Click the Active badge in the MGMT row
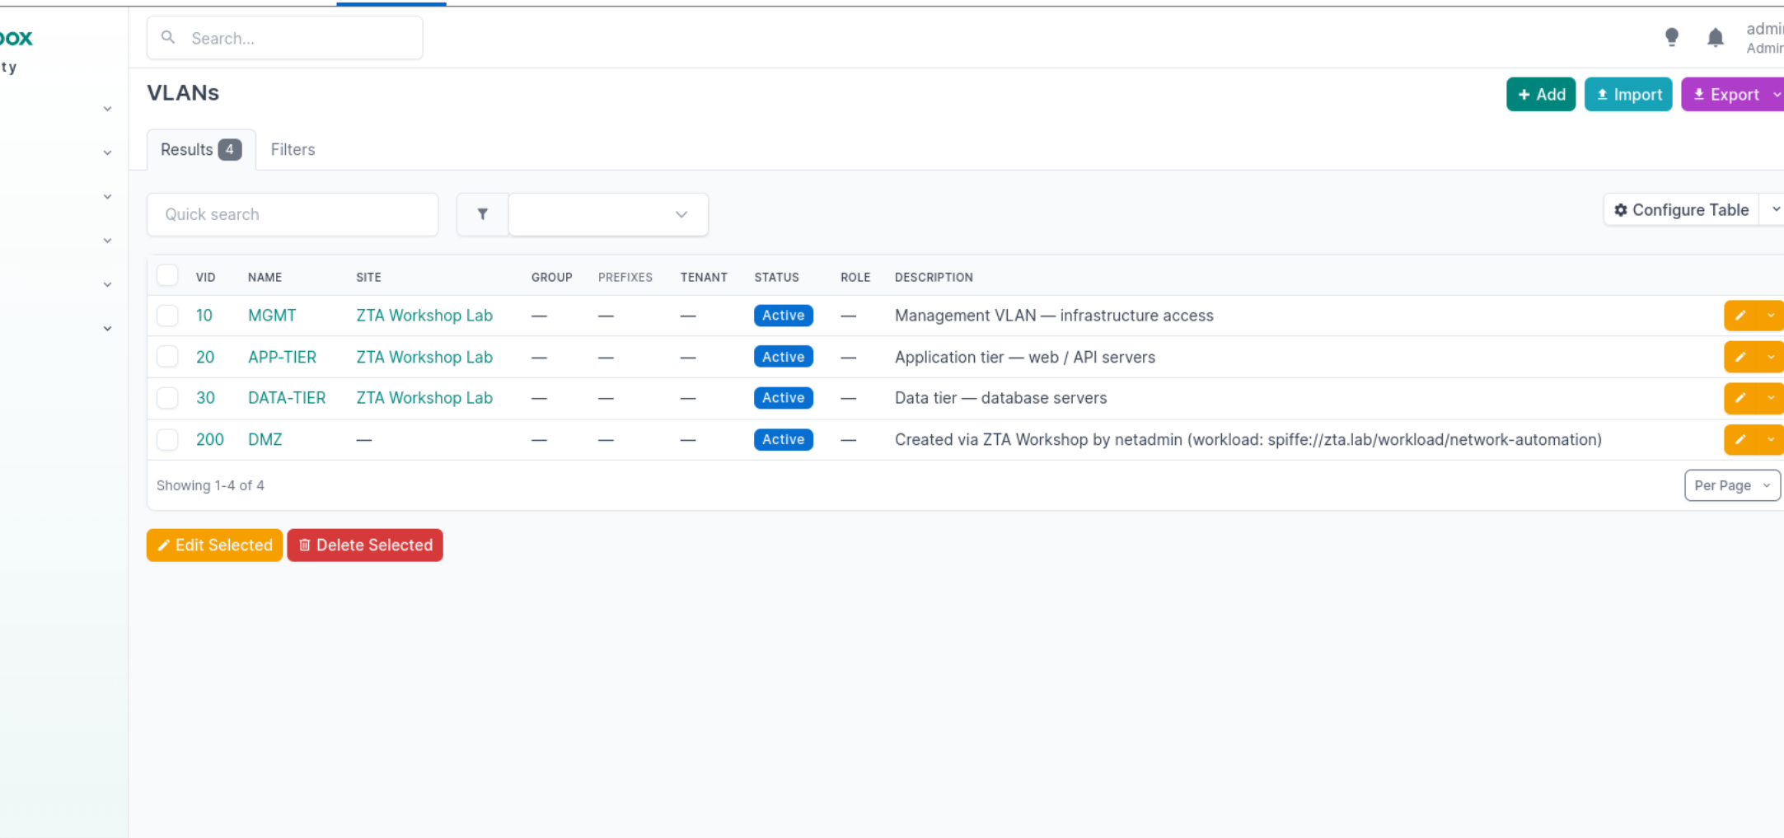 click(x=783, y=316)
